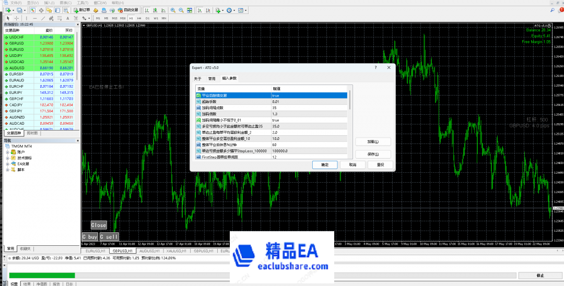
Task: Click the zoom in magnifier icon
Action: [173, 10]
